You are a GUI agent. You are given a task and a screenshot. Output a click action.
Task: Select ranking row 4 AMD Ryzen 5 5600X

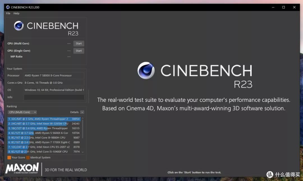pos(44,133)
